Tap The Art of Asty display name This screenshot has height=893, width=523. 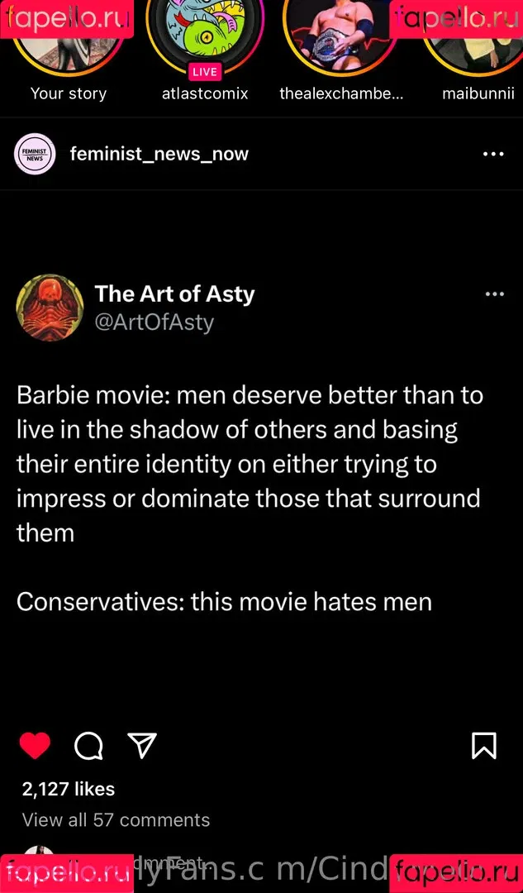[174, 294]
